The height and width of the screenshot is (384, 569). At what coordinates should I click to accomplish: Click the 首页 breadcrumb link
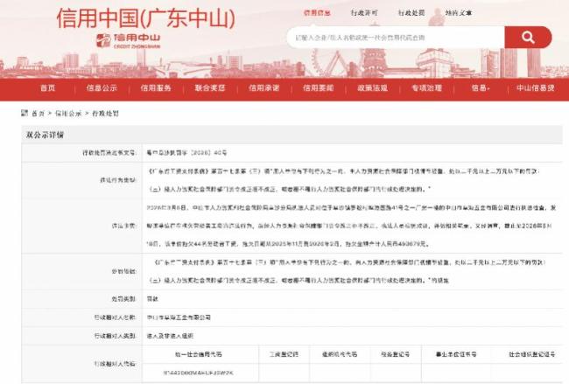tap(39, 114)
